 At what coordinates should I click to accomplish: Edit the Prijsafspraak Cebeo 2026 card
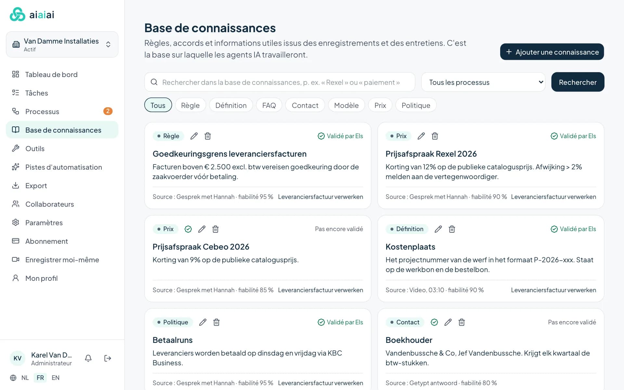(x=202, y=229)
